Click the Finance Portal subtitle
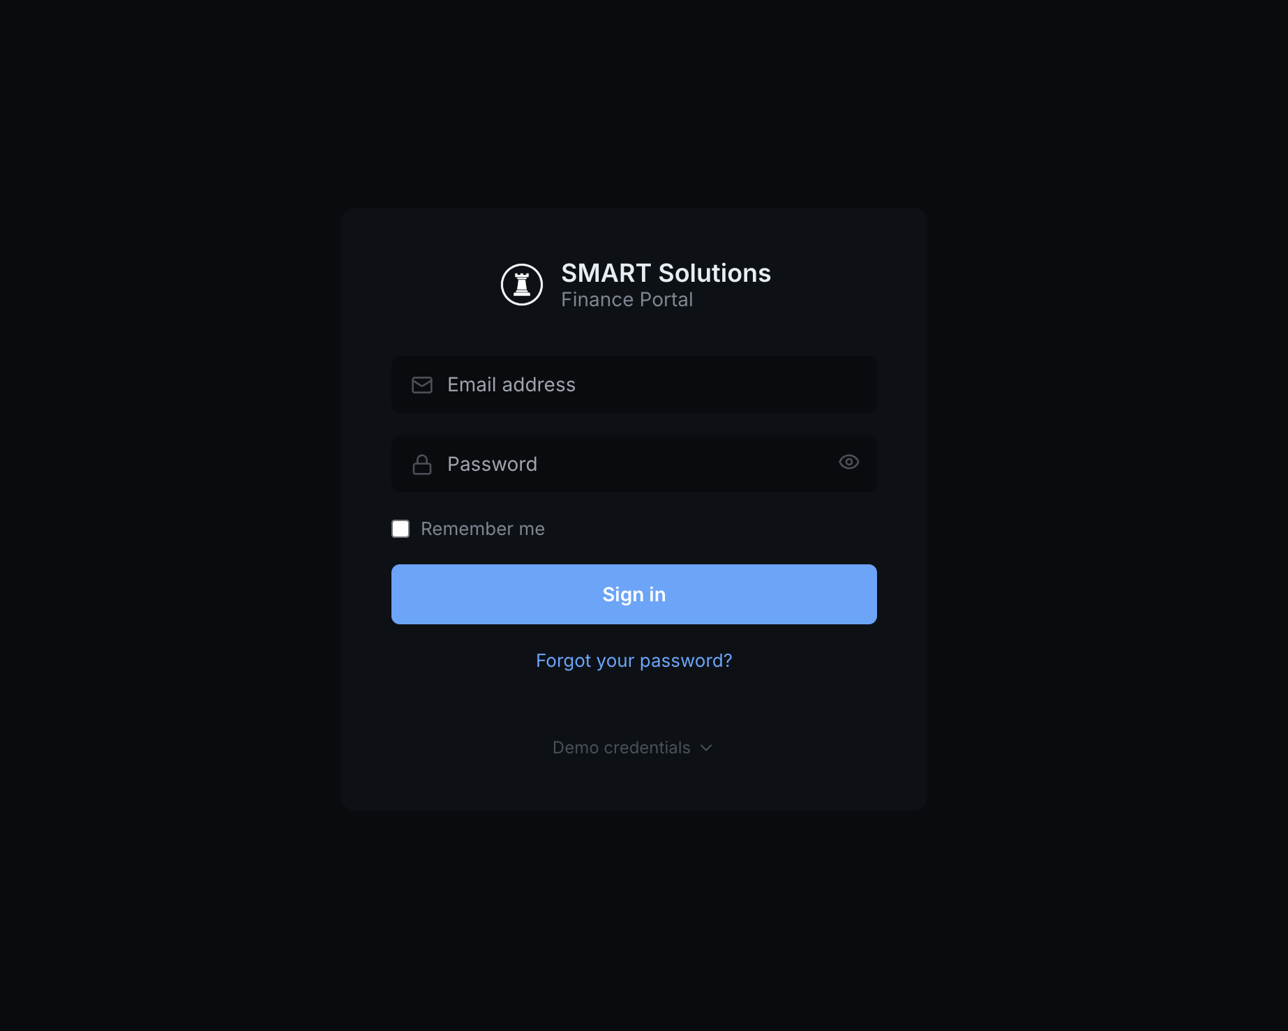1288x1031 pixels. coord(627,299)
